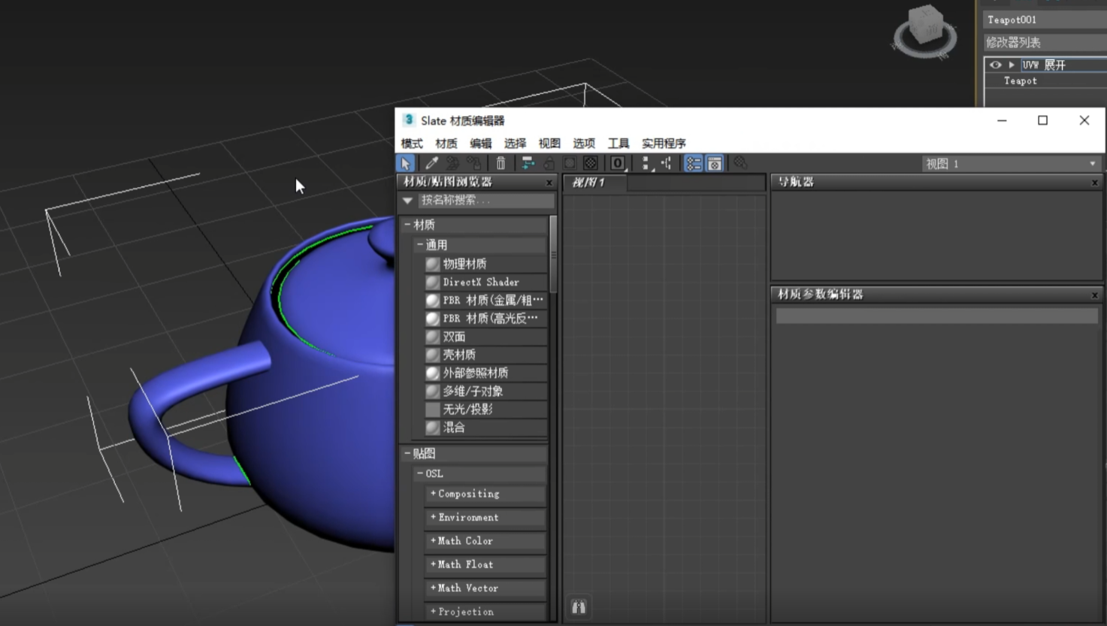1107x626 pixels.
Task: Open the 模式 menu
Action: pyautogui.click(x=412, y=144)
